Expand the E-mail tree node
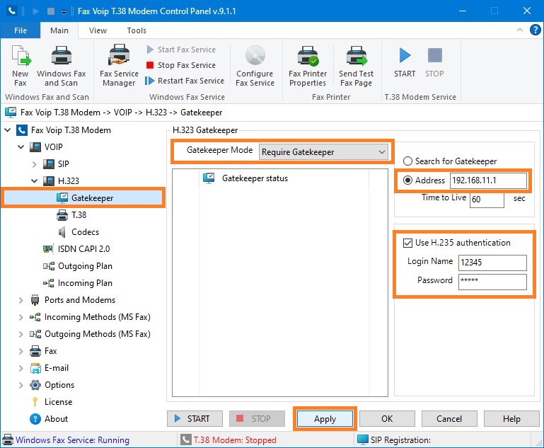The height and width of the screenshot is (448, 544). pyautogui.click(x=21, y=368)
